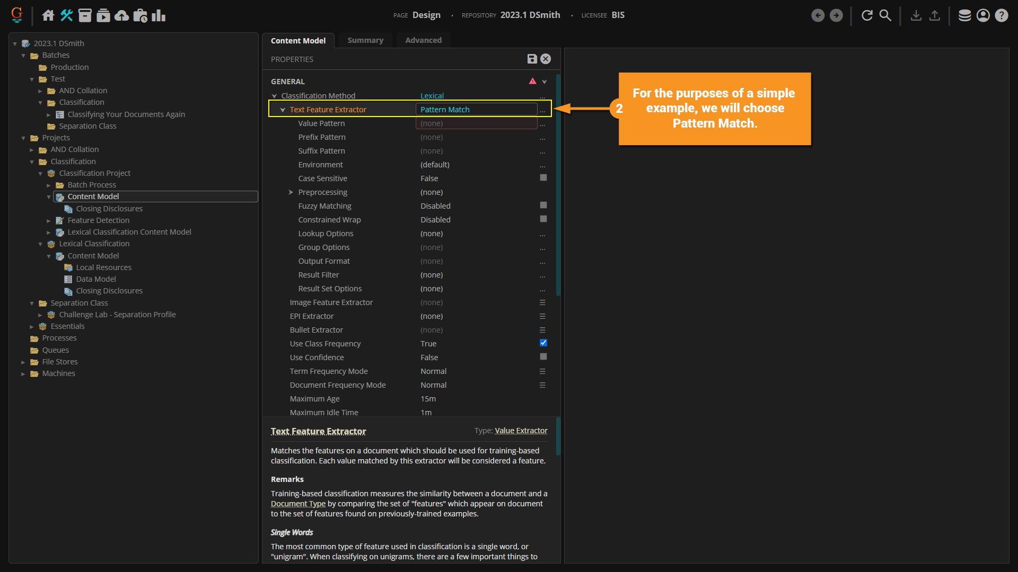Open Term Frequency Mode dropdown menu
The height and width of the screenshot is (572, 1018).
[x=542, y=371]
